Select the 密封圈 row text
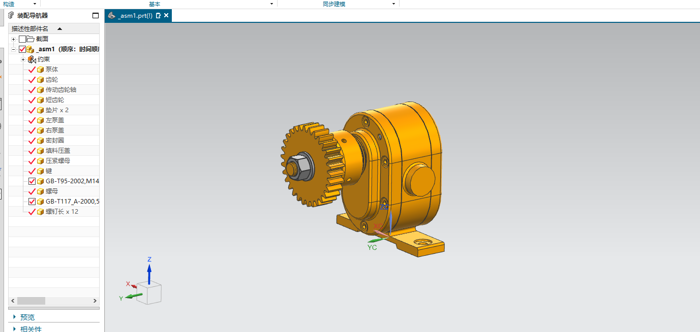This screenshot has height=332, width=700. click(55, 141)
